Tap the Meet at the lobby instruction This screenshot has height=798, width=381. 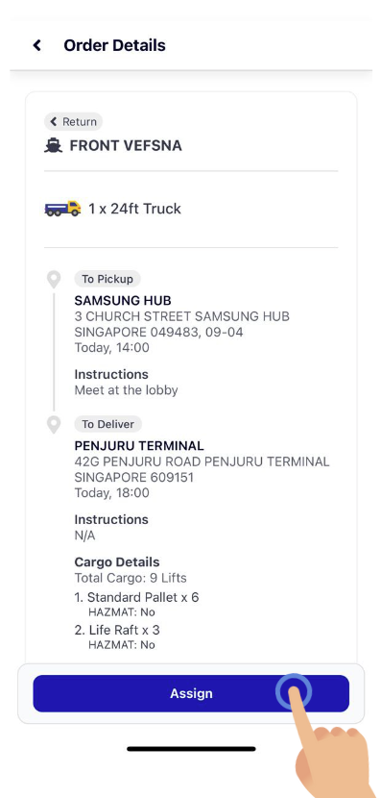[126, 390]
